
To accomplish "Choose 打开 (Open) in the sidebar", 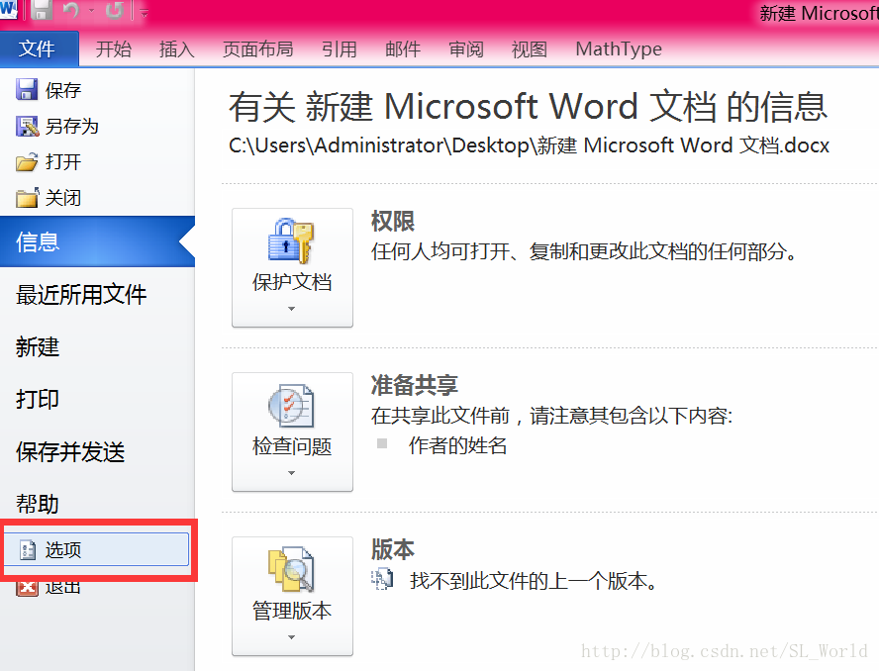I will (62, 162).
